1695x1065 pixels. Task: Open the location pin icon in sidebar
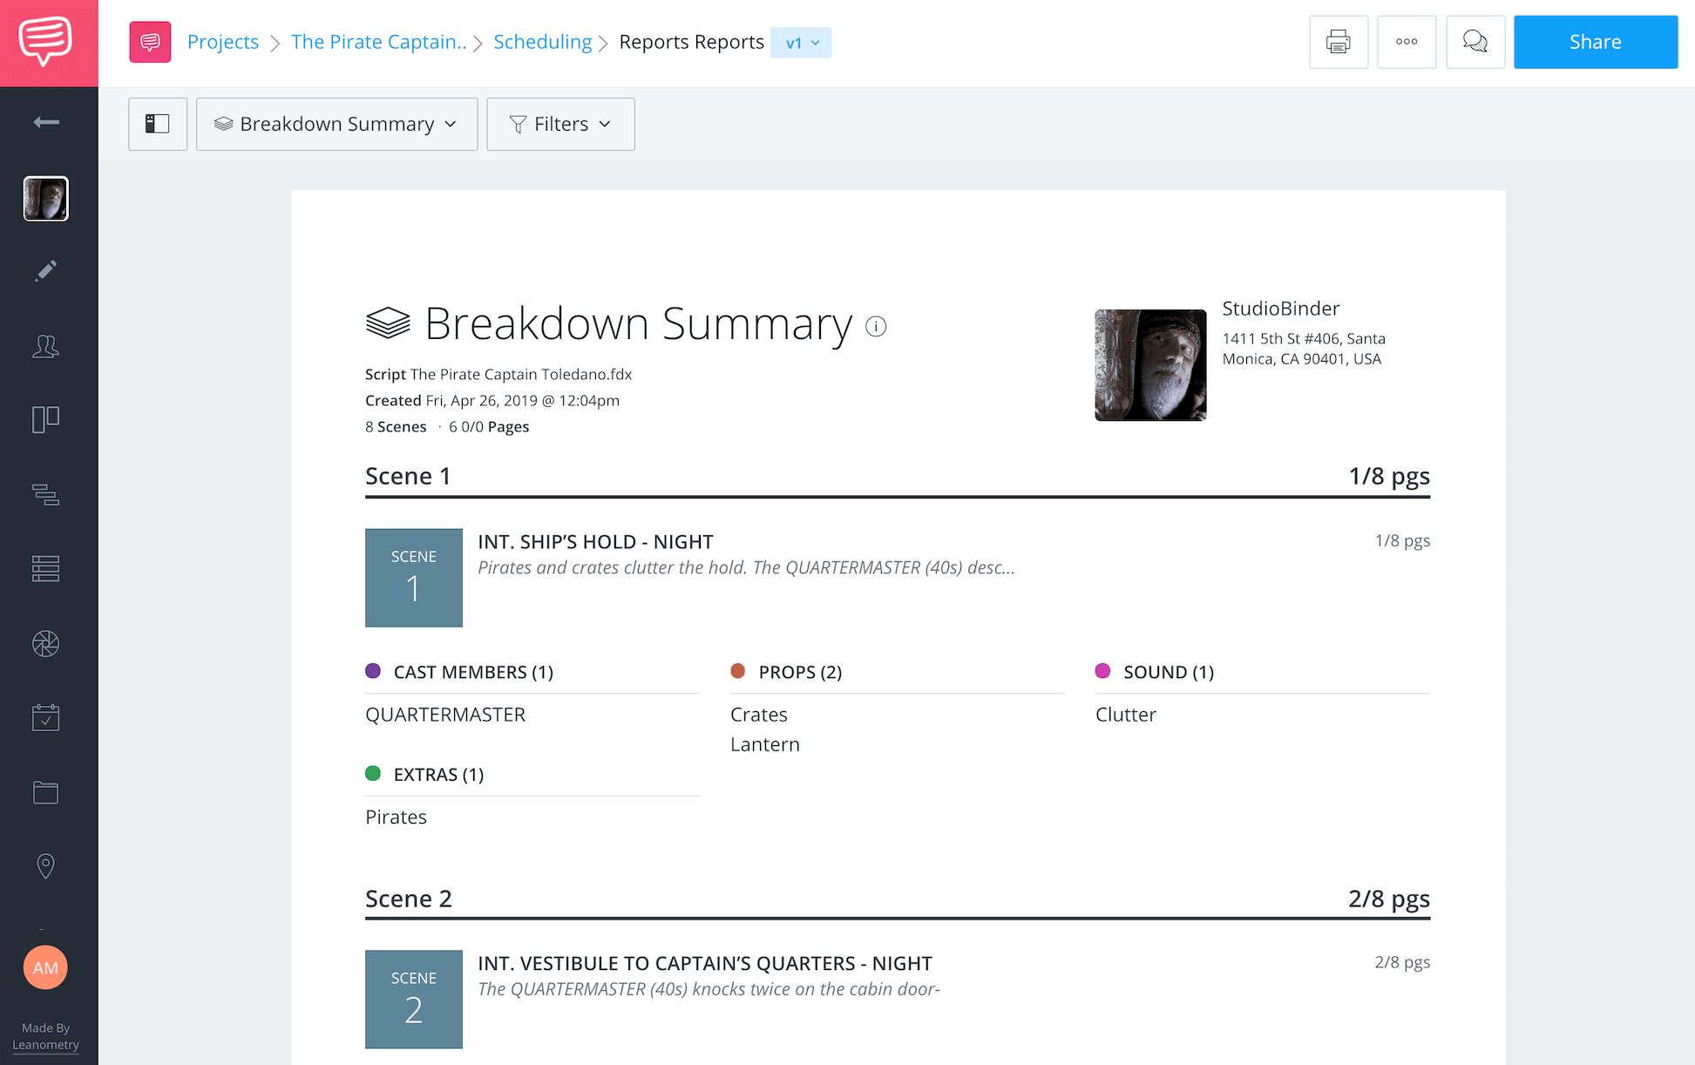coord(46,866)
